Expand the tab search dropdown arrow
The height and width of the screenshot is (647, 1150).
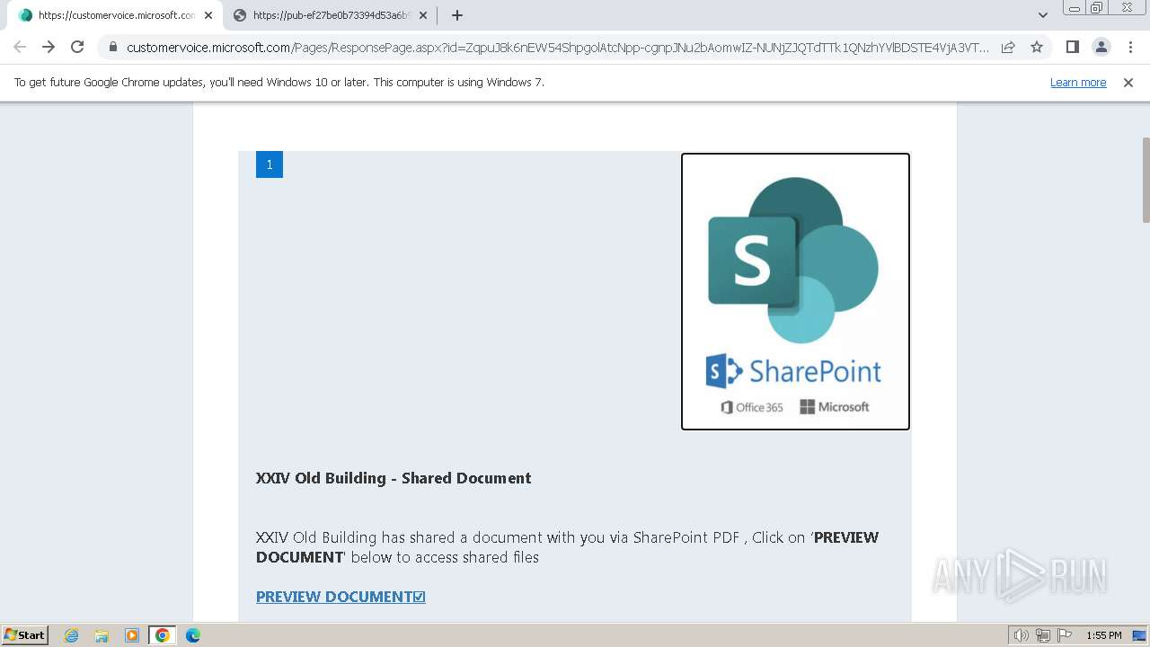1043,15
